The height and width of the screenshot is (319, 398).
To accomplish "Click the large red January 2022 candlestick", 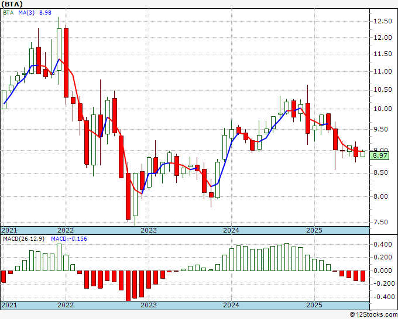I will pyautogui.click(x=66, y=63).
